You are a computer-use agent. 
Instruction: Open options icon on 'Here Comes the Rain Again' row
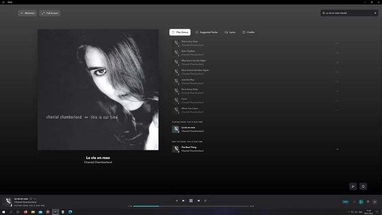point(337,72)
